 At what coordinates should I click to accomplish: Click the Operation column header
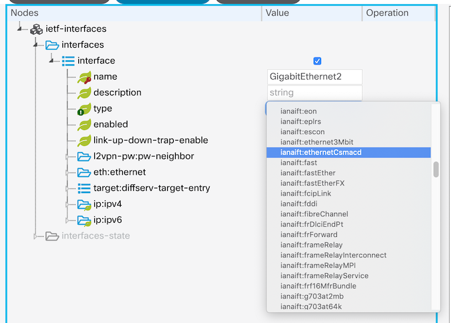point(399,13)
